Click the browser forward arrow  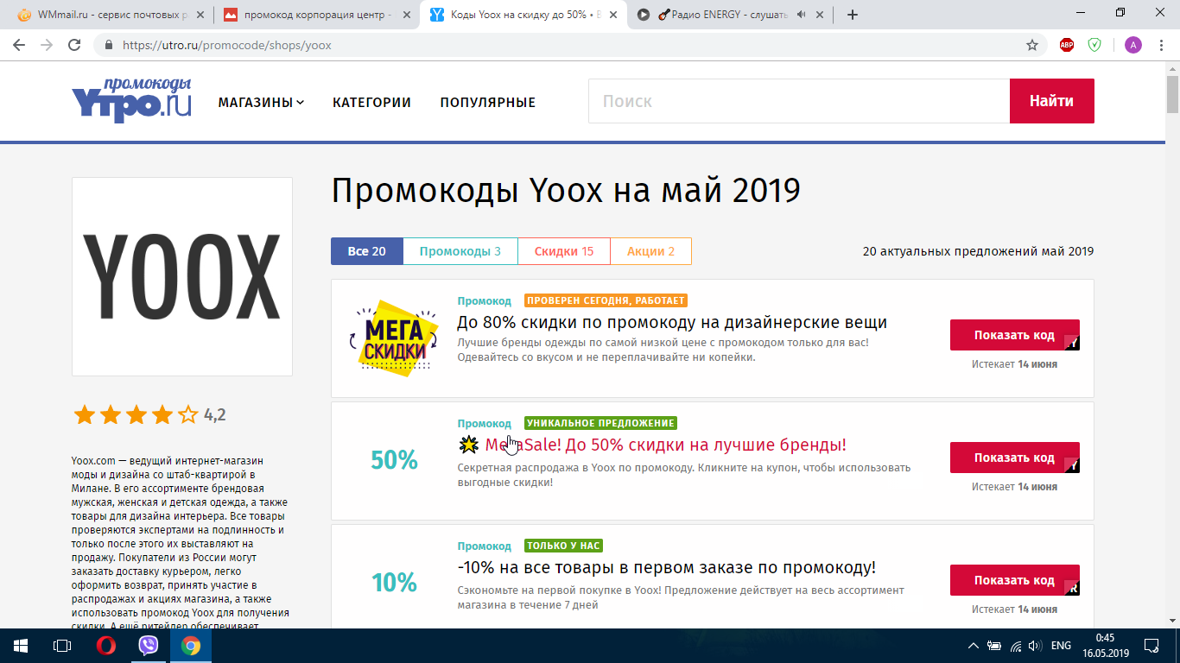click(47, 45)
